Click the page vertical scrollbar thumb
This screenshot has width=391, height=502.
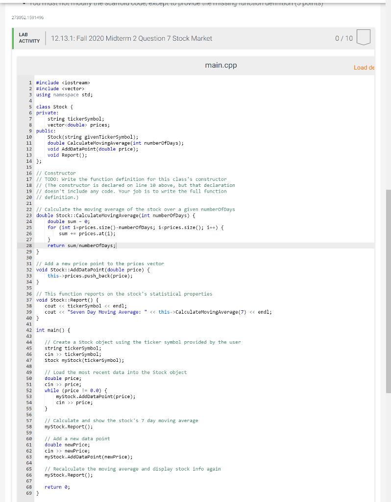[x=389, y=291]
